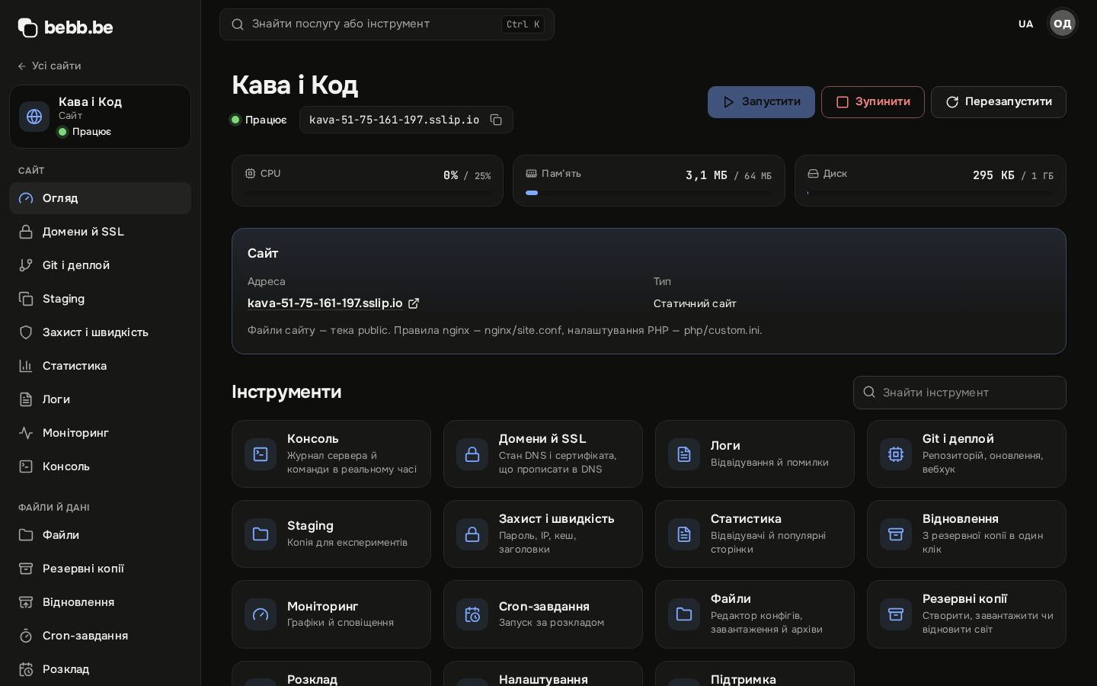Click the back arrow next to Усі сайти
The image size is (1097, 686).
[x=22, y=66]
